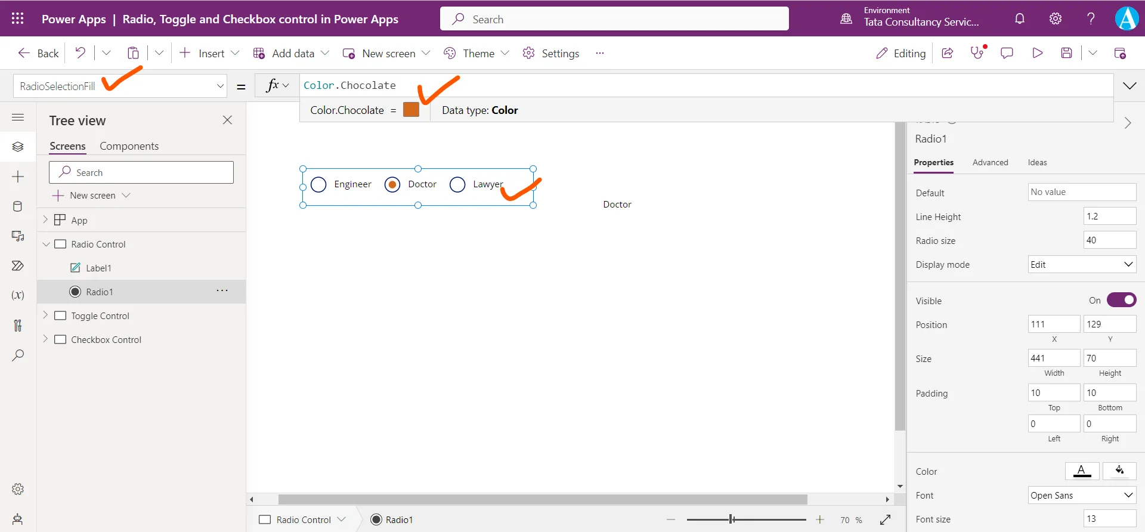This screenshot has height=532, width=1145.
Task: Open the notifications bell
Action: point(1020,18)
